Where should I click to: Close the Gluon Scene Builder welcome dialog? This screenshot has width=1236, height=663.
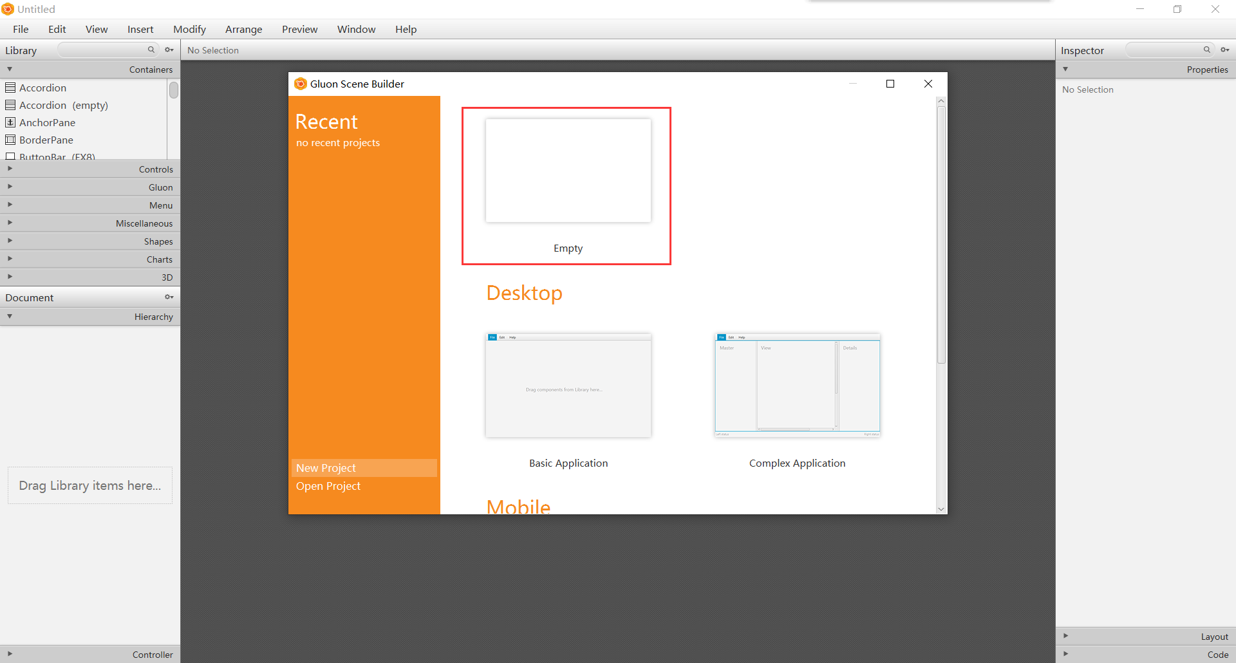click(x=928, y=84)
